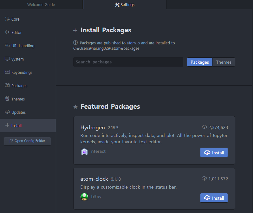This screenshot has width=253, height=213.
Task: Select the Themes search filter button
Action: (224, 62)
